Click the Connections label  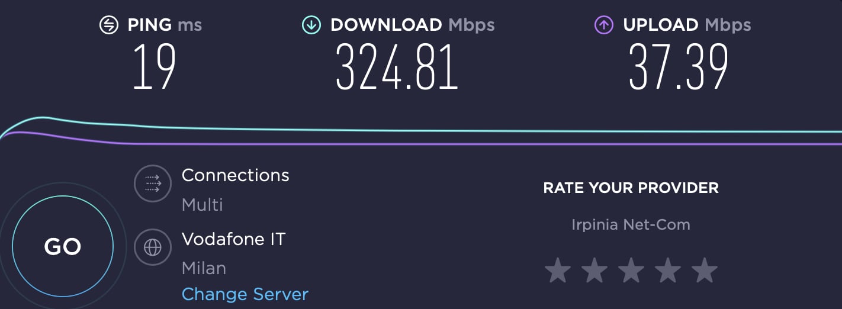[236, 175]
